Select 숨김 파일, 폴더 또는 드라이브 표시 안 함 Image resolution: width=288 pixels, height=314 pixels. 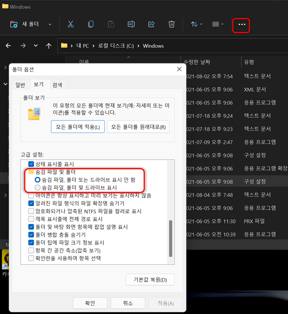click(x=38, y=180)
